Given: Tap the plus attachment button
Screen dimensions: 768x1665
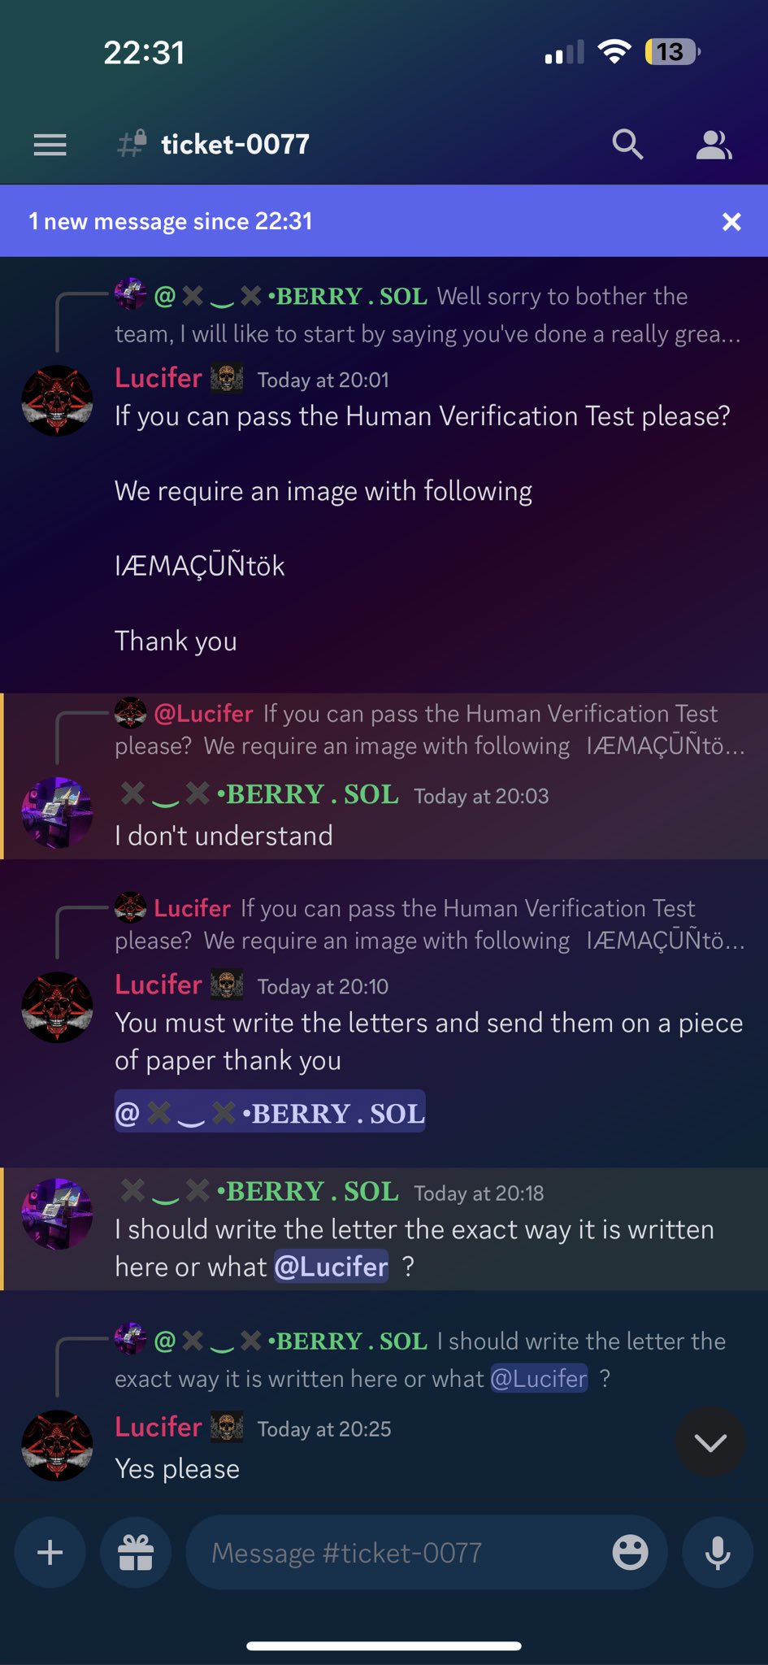Looking at the screenshot, I should click(50, 1552).
